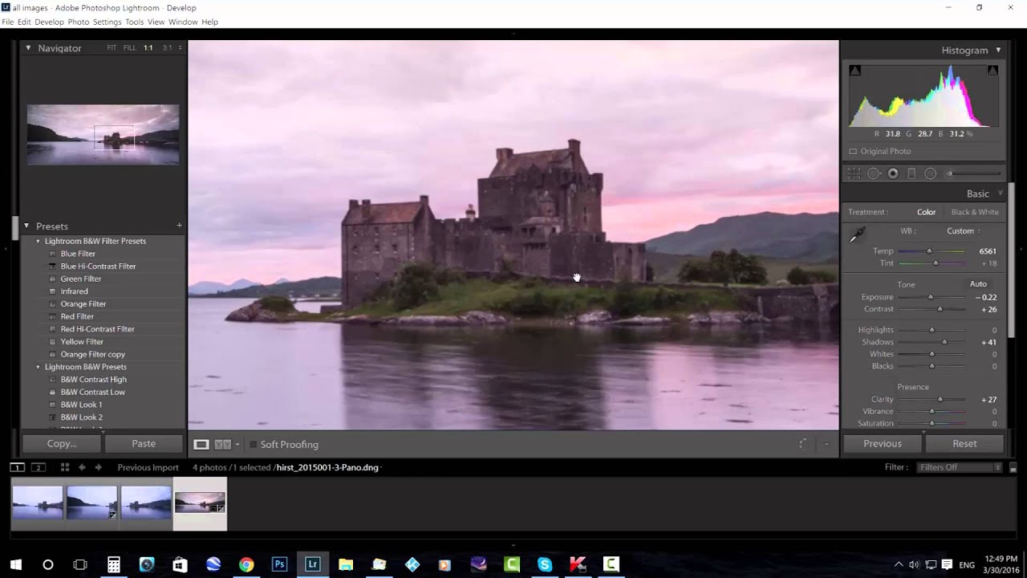
Task: Show main window display button 1
Action: (17, 467)
